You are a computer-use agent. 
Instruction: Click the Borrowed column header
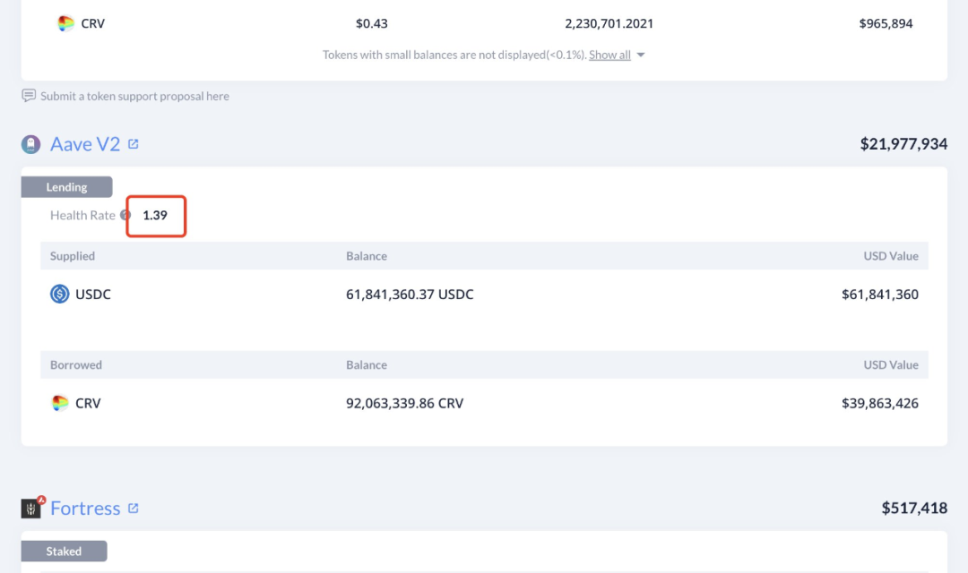point(76,364)
